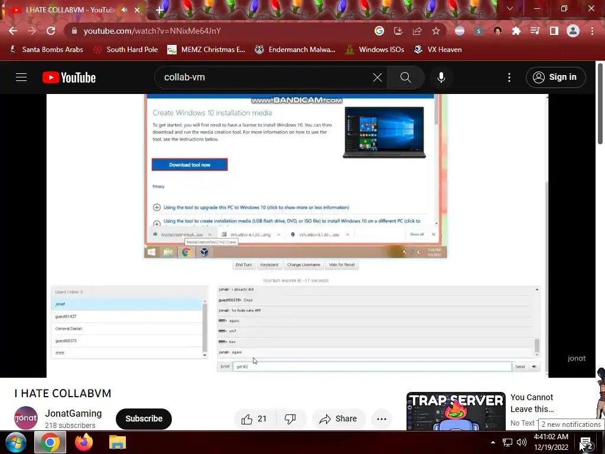The height and width of the screenshot is (454, 605).
Task: Open the Extensions puzzle piece menu
Action: pyautogui.click(x=516, y=31)
